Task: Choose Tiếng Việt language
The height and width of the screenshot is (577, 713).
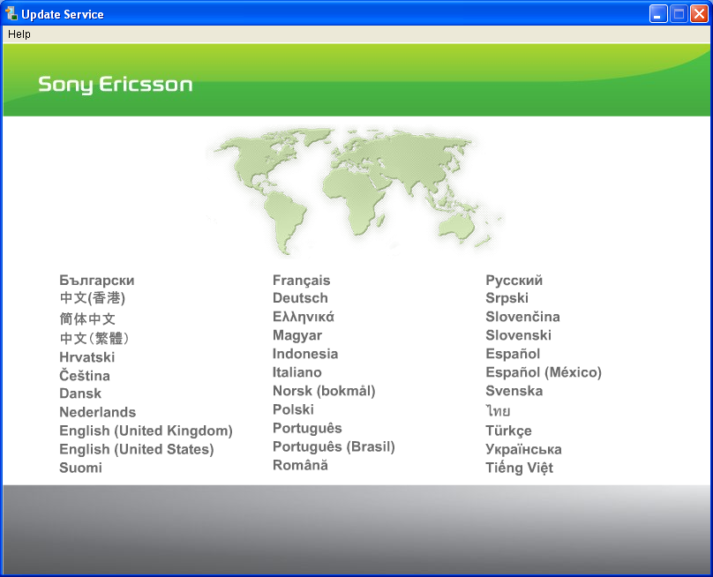Action: [x=519, y=468]
